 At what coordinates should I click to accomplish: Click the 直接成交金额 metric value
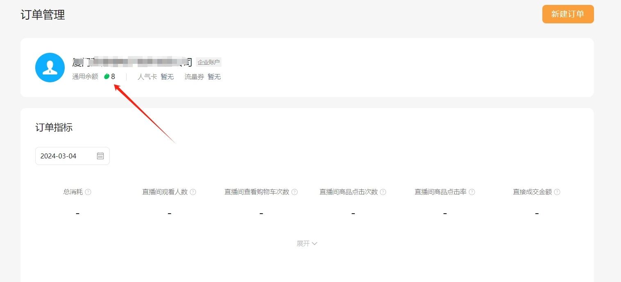[x=537, y=213]
